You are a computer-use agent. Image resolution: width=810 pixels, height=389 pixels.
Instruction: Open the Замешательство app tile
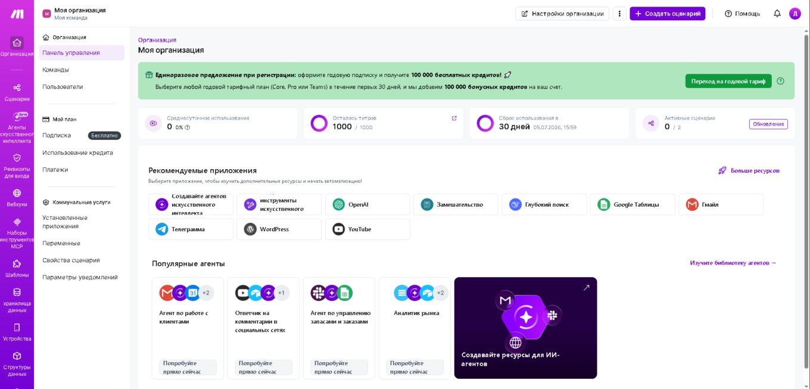[x=456, y=204]
